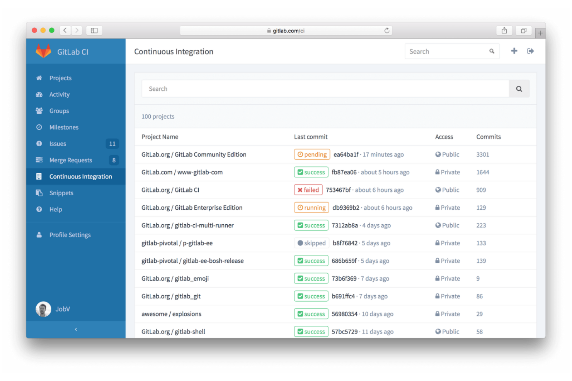Image resolution: width=572 pixels, height=381 pixels.
Task: Click the Project Name column header
Action: [160, 137]
